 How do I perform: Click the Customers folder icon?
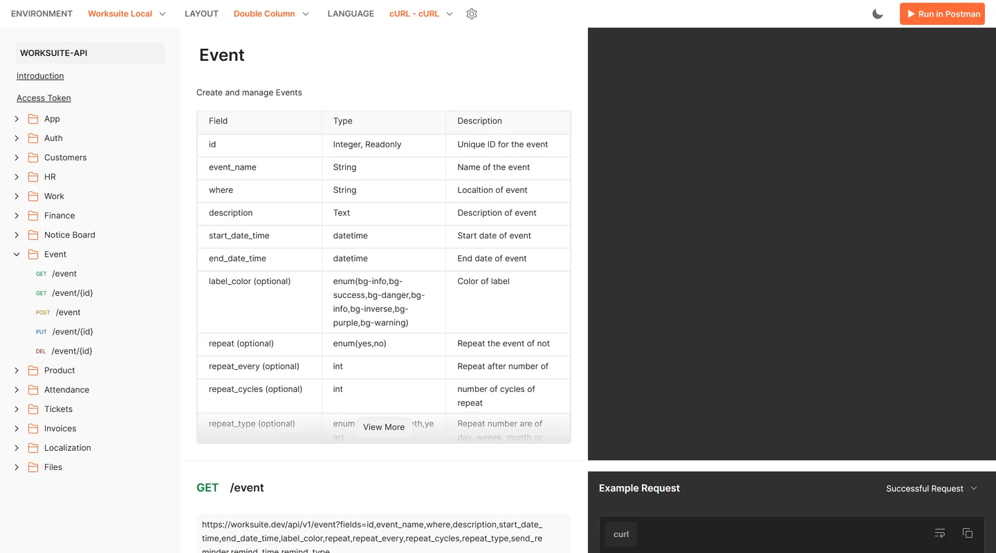(x=33, y=158)
